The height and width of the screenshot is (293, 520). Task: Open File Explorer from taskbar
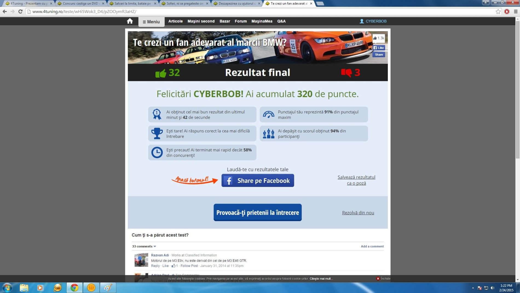coord(24,288)
